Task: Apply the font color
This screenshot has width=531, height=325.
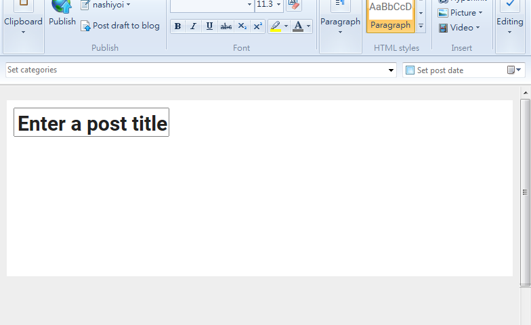Action: (298, 26)
